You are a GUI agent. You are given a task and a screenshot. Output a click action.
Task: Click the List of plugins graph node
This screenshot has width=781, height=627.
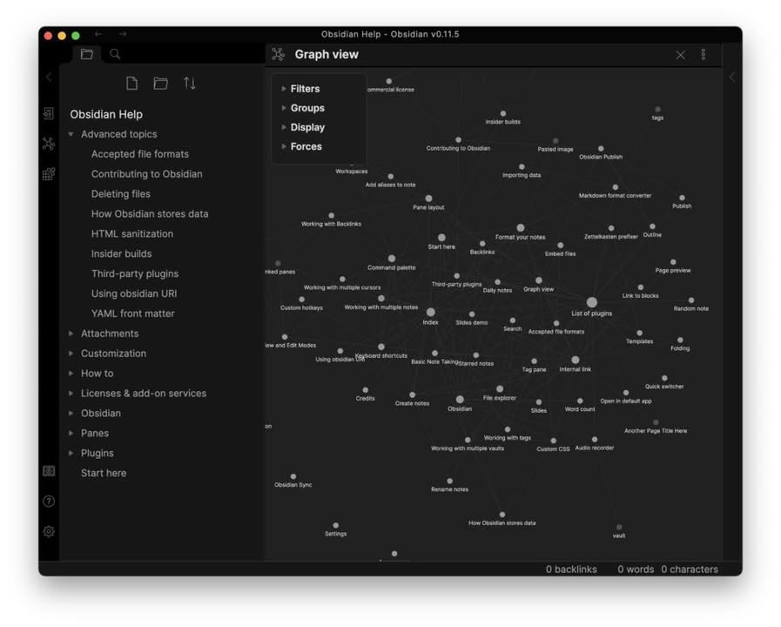click(592, 302)
